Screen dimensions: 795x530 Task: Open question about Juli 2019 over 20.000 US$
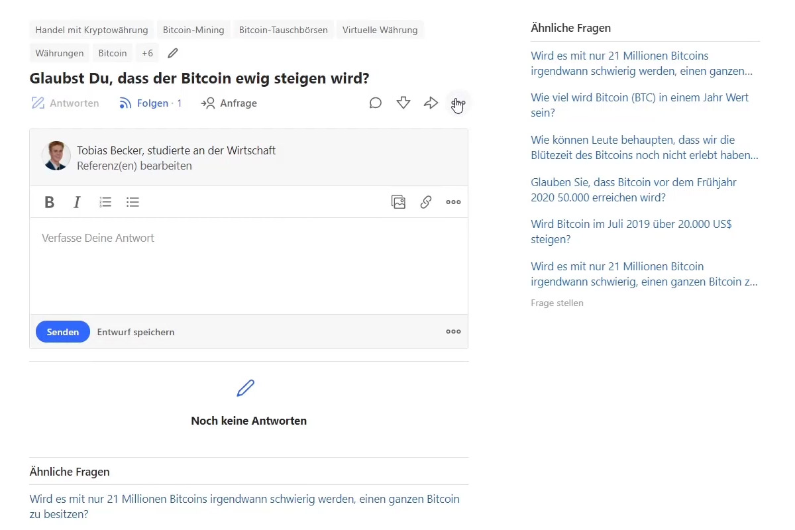click(631, 232)
